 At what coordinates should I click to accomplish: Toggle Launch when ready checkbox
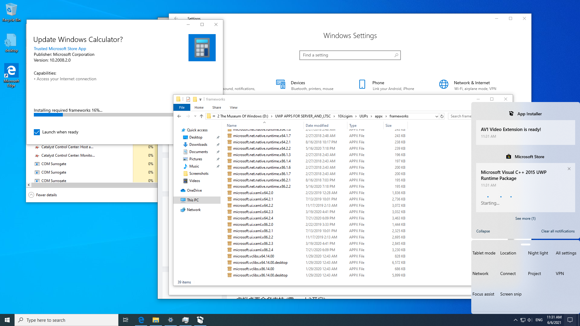37,132
